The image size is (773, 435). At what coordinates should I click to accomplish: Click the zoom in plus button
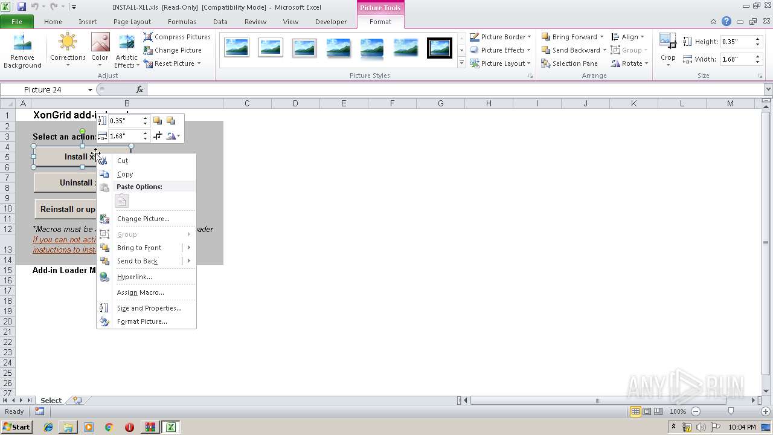766,411
